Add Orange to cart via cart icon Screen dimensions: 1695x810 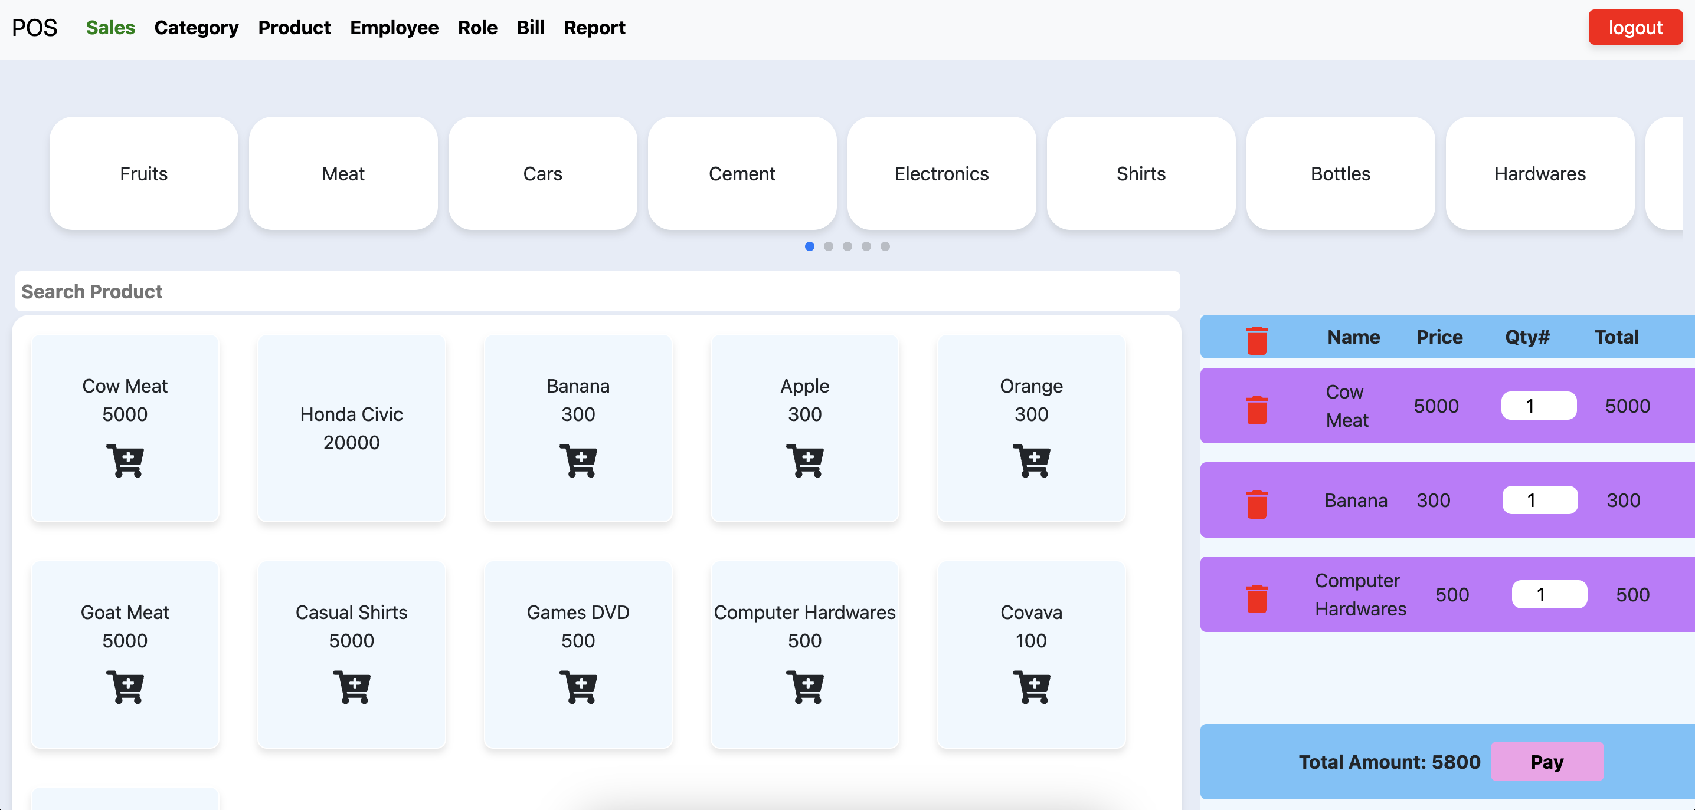[1030, 460]
